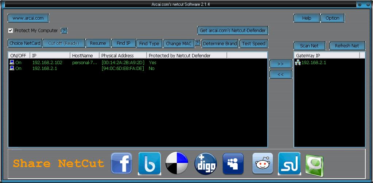This screenshot has width=373, height=183.
Task: Toggle Protect My Computer checkbox
Action: point(11,31)
